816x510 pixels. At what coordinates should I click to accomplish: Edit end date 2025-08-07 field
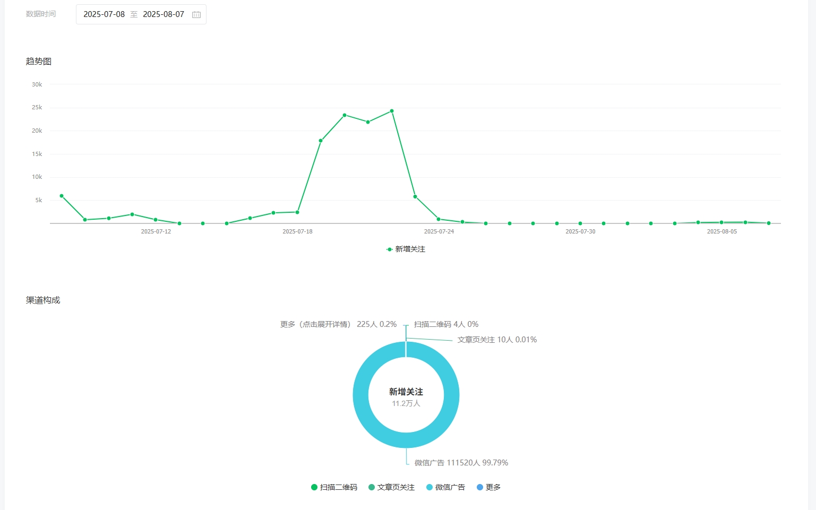(x=164, y=14)
